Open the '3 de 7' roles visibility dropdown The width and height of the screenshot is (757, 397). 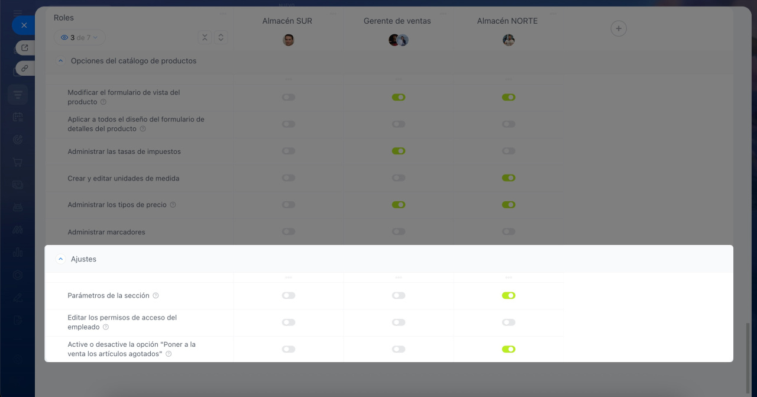[x=80, y=37]
